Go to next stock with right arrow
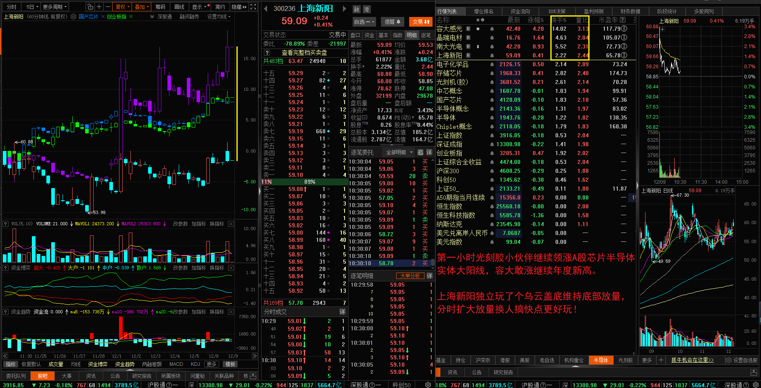761x388 pixels. (344, 8)
